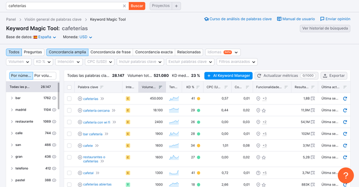Check the cafete row checkbox
Image resolution: width=359 pixels, height=187 pixels.
(69, 145)
